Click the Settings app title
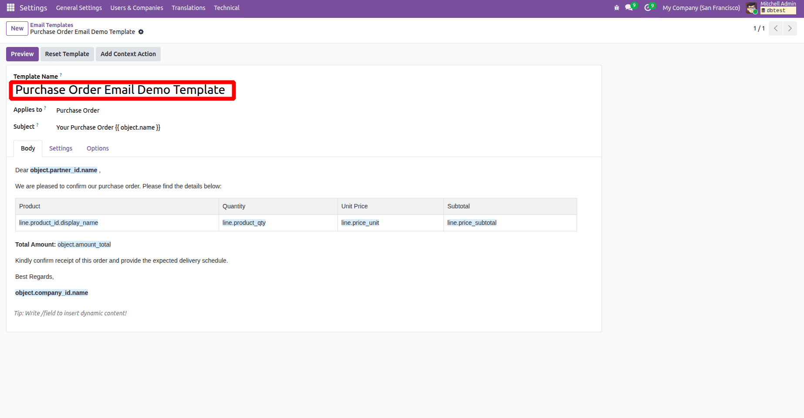This screenshot has height=418, width=804. tap(33, 8)
